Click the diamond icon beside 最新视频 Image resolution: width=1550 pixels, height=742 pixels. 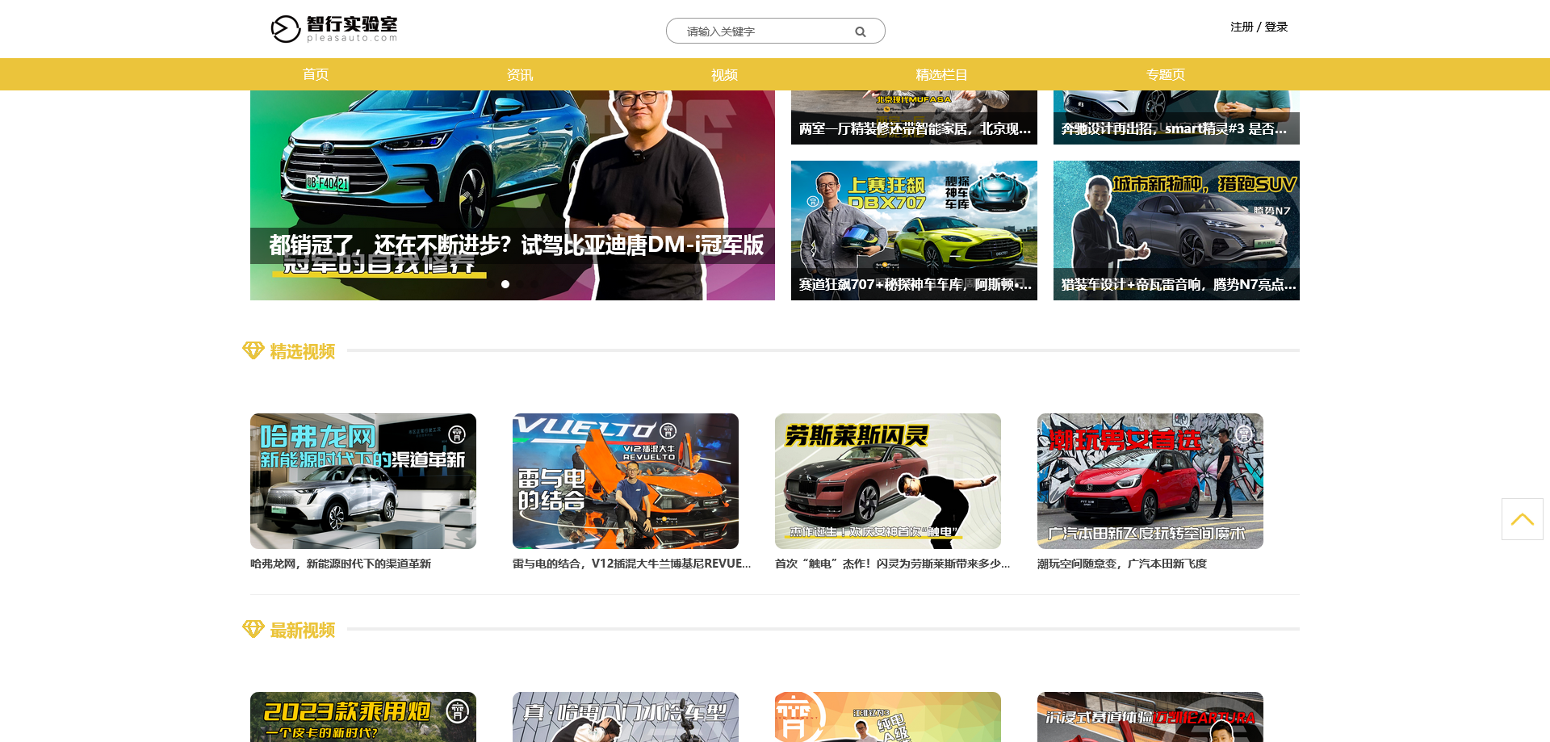253,629
